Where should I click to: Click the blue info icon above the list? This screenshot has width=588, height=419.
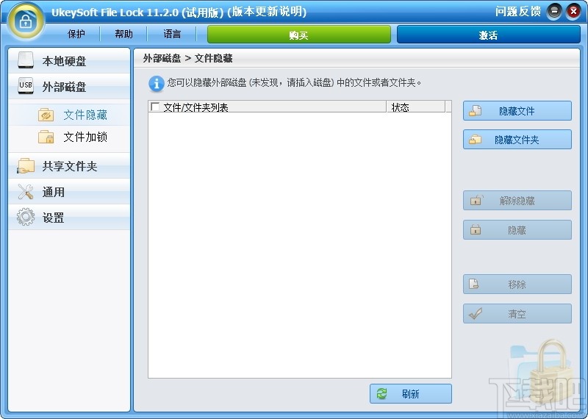coord(156,83)
